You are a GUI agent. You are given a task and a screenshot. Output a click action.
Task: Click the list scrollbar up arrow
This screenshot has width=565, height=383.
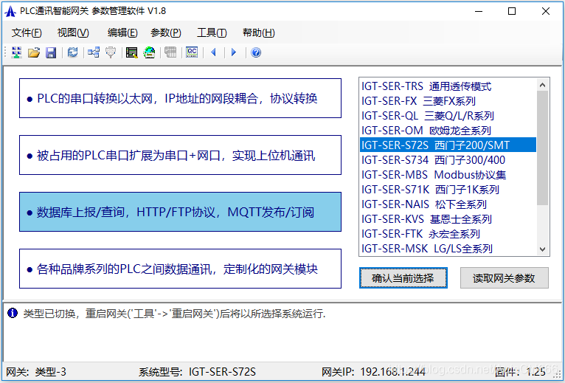tap(542, 85)
